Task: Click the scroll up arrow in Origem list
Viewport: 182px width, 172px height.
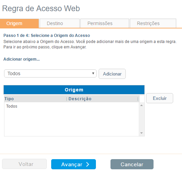Action: (141, 105)
